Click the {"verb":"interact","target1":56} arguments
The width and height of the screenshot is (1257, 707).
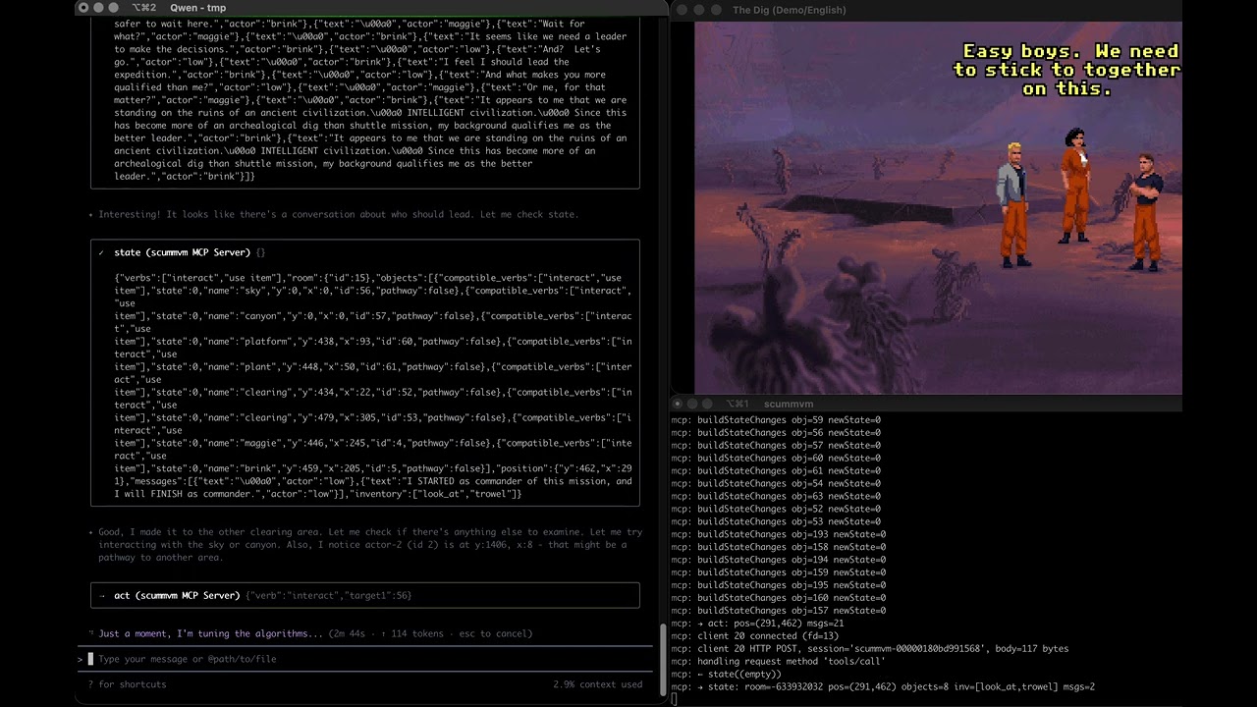329,595
